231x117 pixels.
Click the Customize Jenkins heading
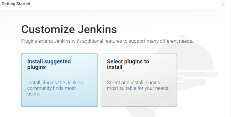69,29
